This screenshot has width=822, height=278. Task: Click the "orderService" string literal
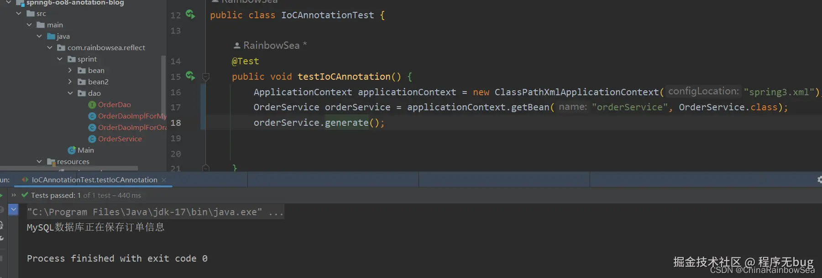(x=630, y=107)
